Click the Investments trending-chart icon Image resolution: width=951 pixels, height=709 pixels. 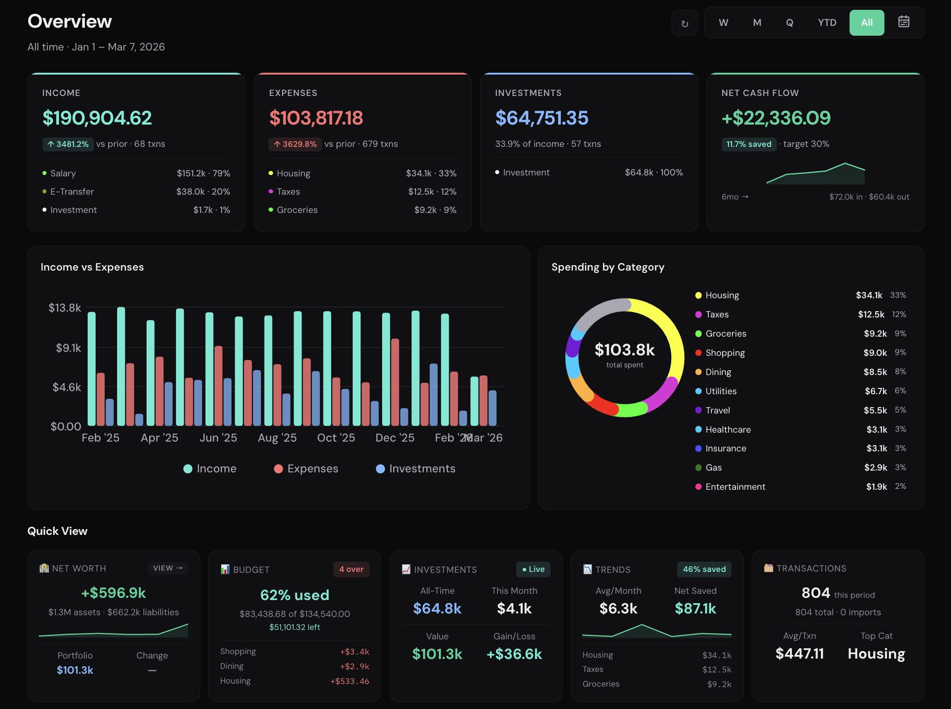[406, 569]
